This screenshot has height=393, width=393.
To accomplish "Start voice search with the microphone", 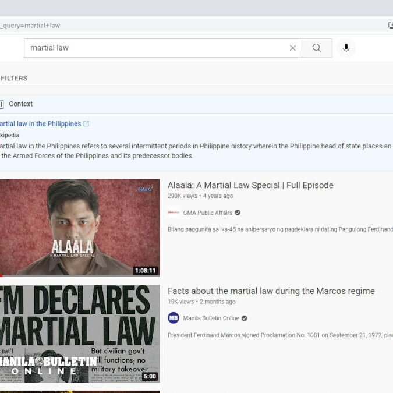I will [x=346, y=48].
